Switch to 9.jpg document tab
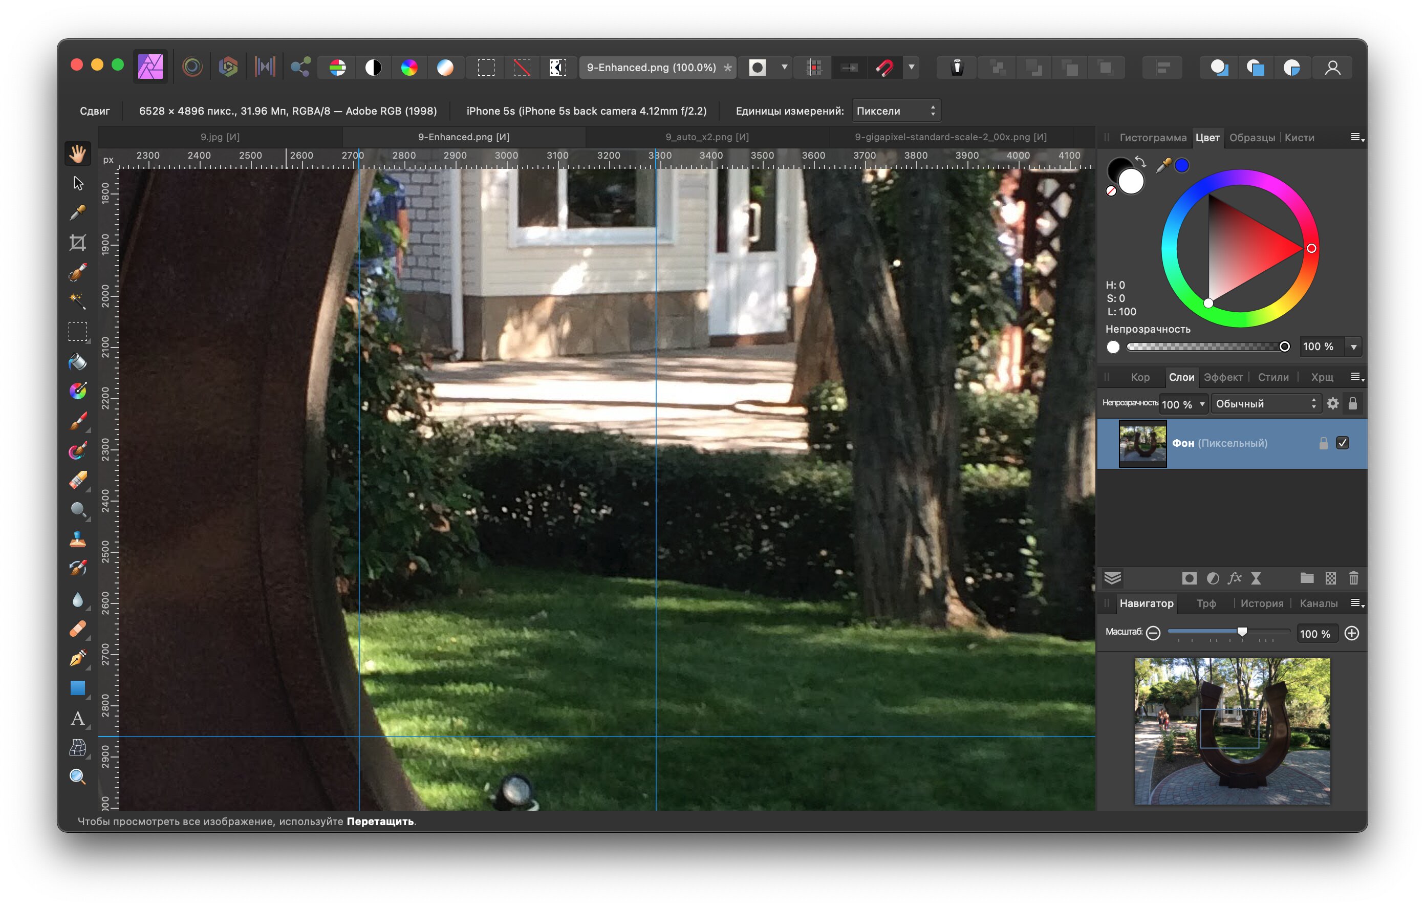 tap(220, 137)
